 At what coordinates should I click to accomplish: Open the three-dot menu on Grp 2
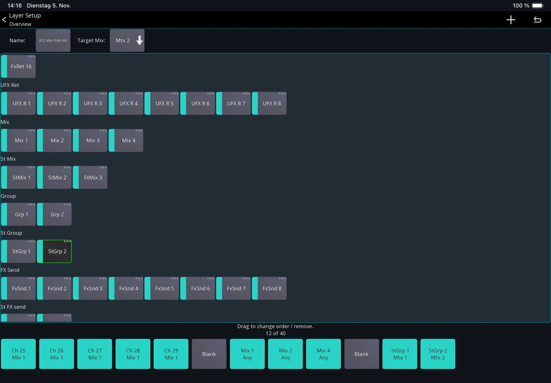(x=67, y=205)
